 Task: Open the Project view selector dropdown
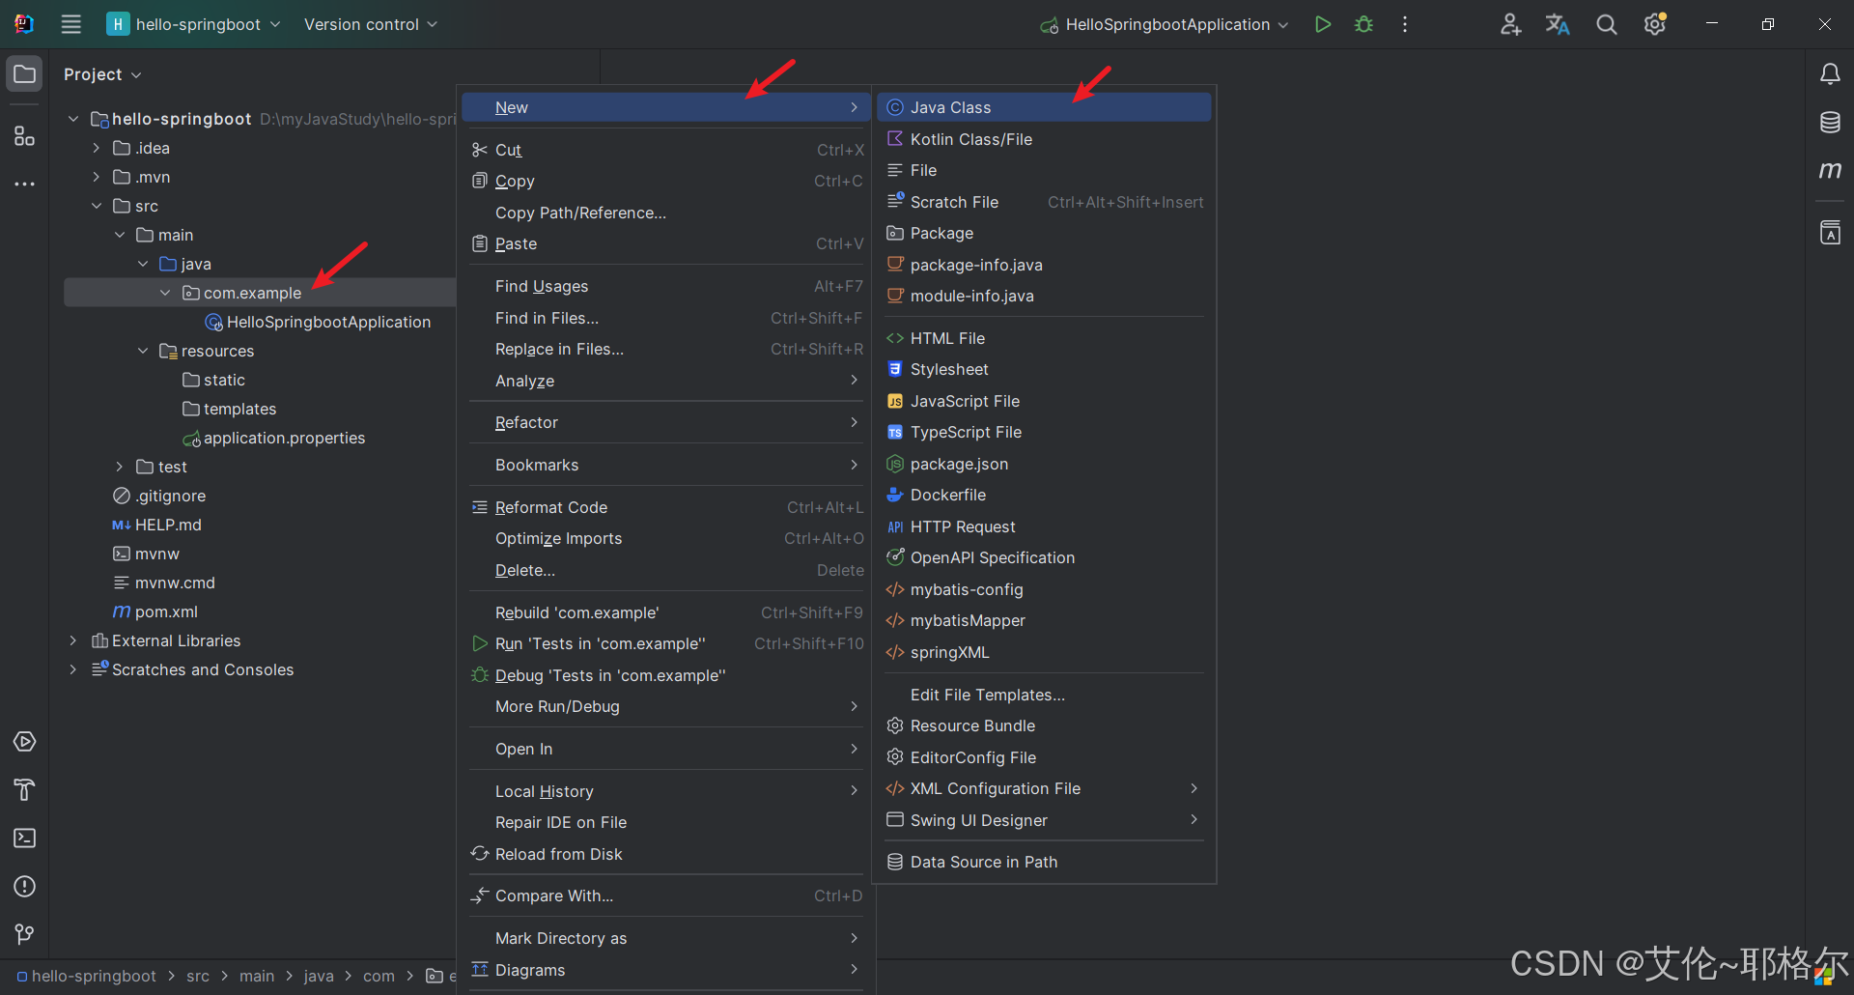coord(102,74)
